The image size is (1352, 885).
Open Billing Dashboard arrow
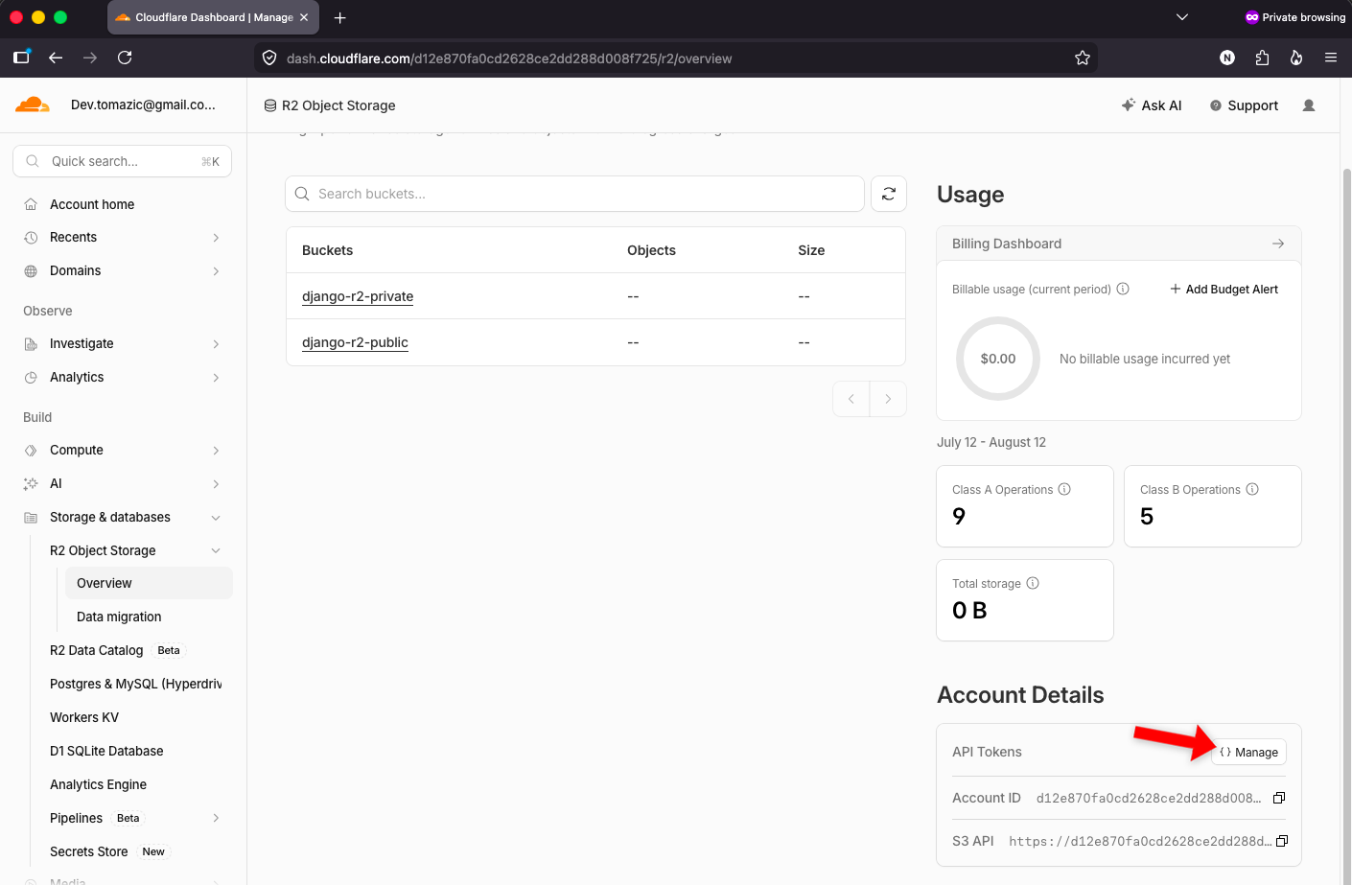(x=1278, y=244)
